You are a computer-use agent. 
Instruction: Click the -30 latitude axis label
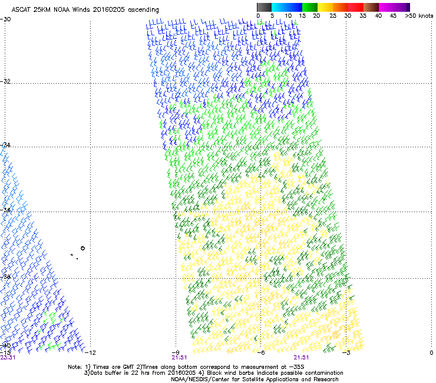[5, 19]
